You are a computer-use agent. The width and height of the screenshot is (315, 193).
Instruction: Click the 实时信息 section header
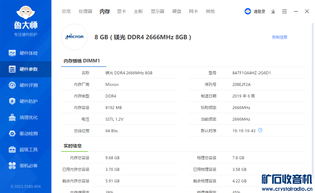pyautogui.click(x=73, y=146)
